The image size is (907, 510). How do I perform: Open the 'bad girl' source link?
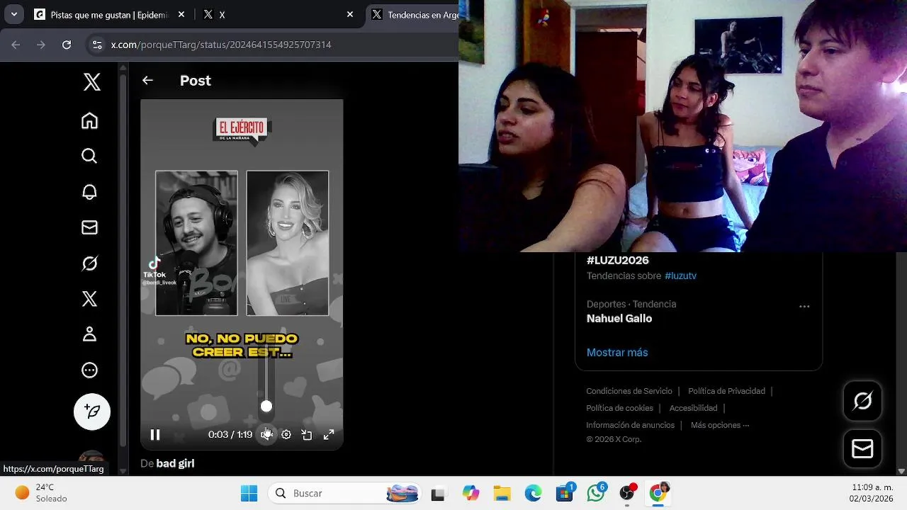click(x=175, y=463)
